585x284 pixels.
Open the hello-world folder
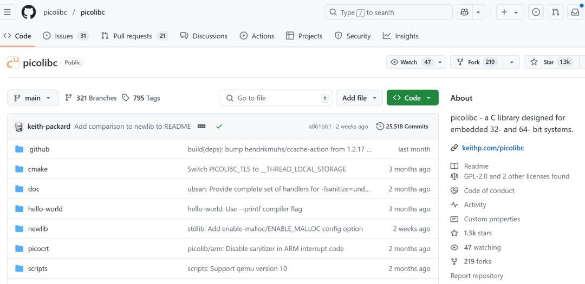click(45, 209)
